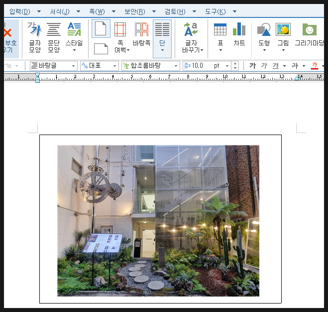328x312 pixels.
Task: Decrease font size with stepper down arrow
Action: coord(235,68)
